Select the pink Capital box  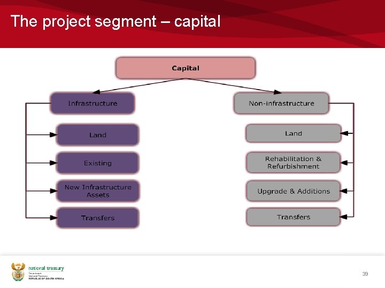tap(186, 68)
